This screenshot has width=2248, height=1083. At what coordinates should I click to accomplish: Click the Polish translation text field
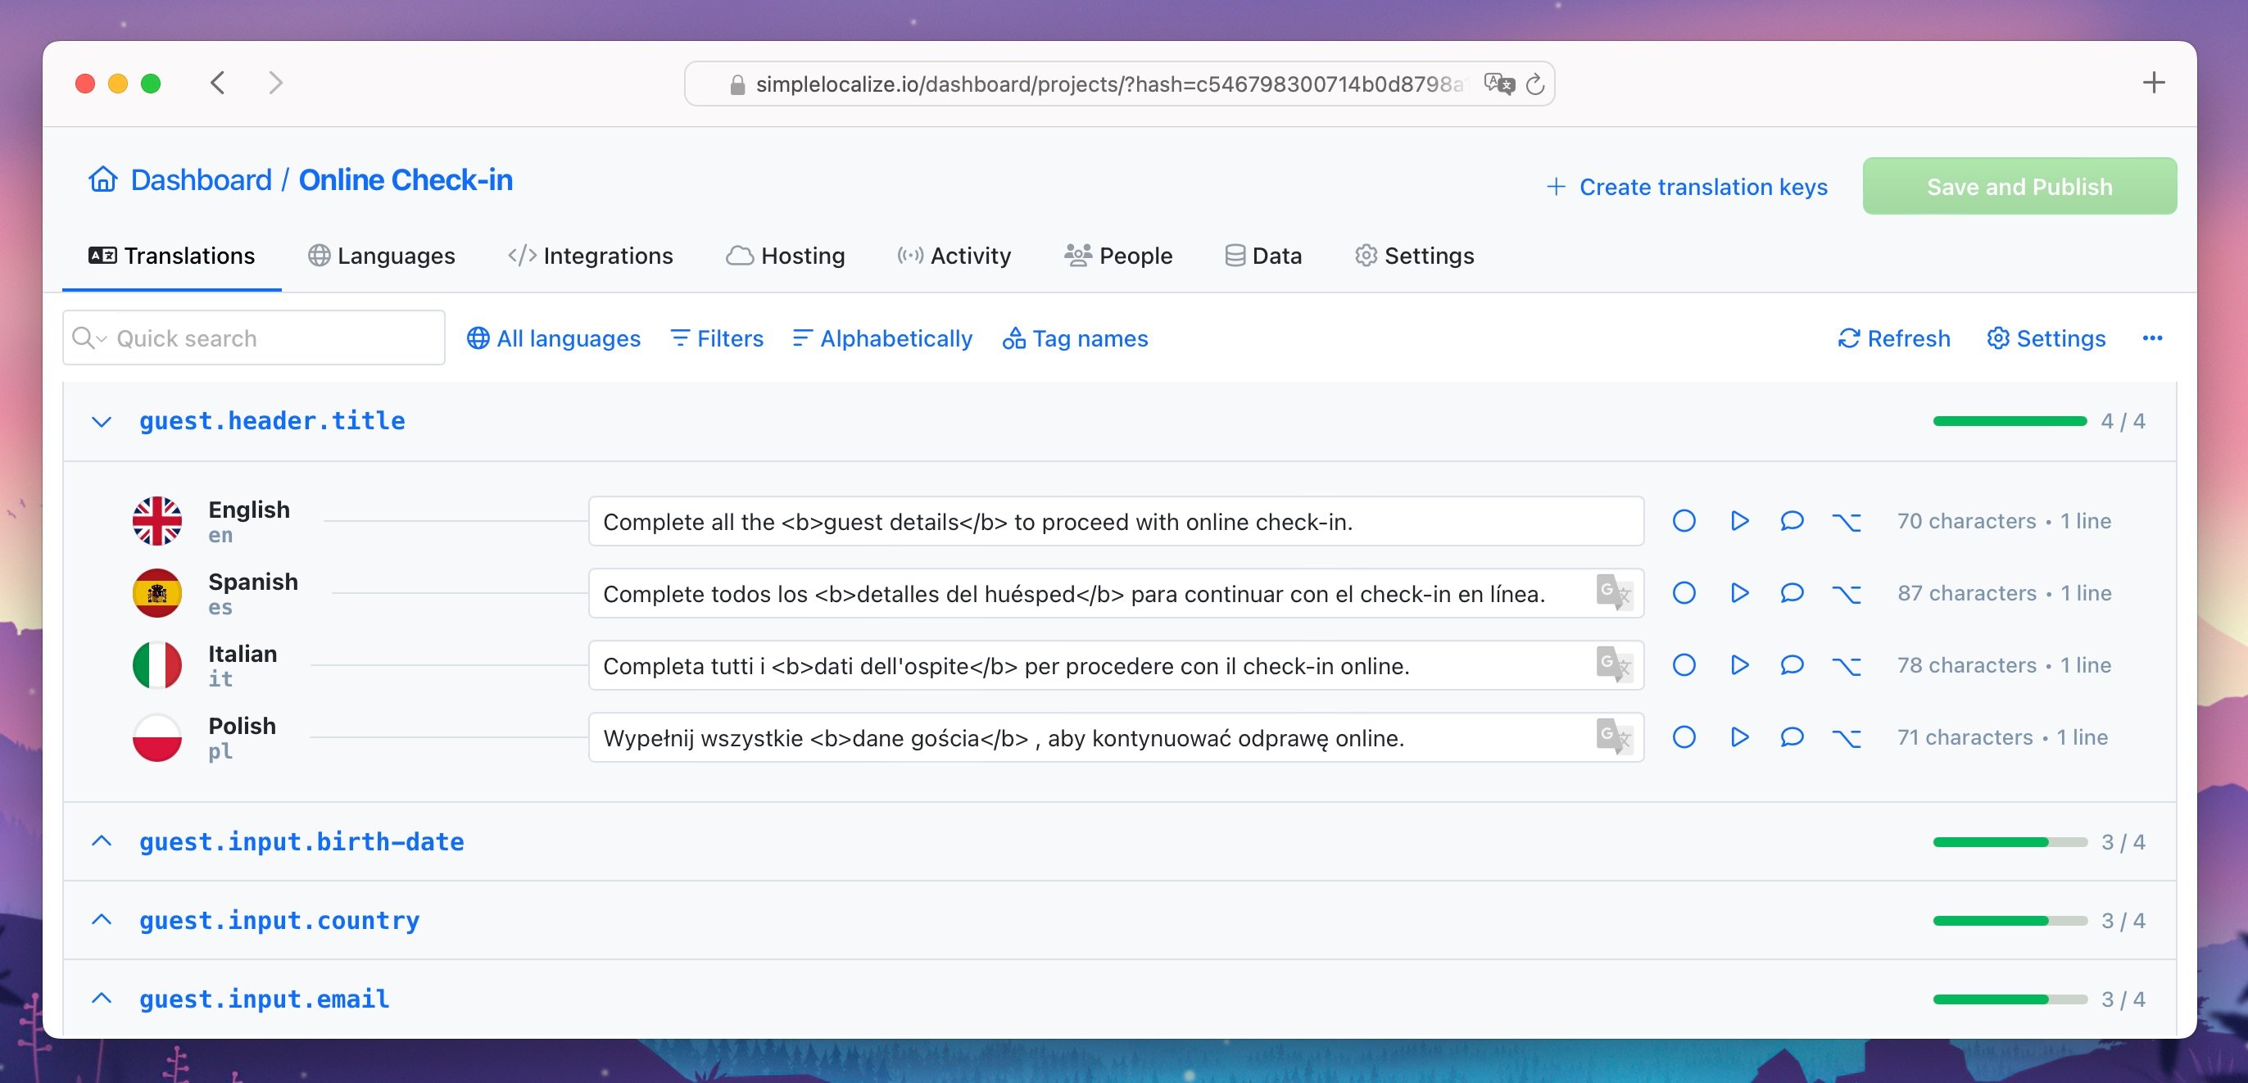tap(1116, 737)
